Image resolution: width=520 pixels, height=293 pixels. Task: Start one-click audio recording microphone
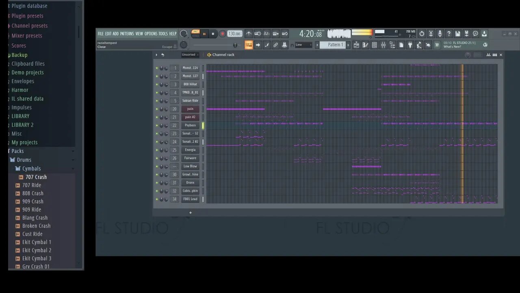pyautogui.click(x=440, y=34)
